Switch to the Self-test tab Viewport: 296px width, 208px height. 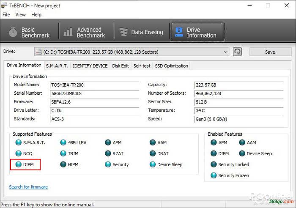142,66
